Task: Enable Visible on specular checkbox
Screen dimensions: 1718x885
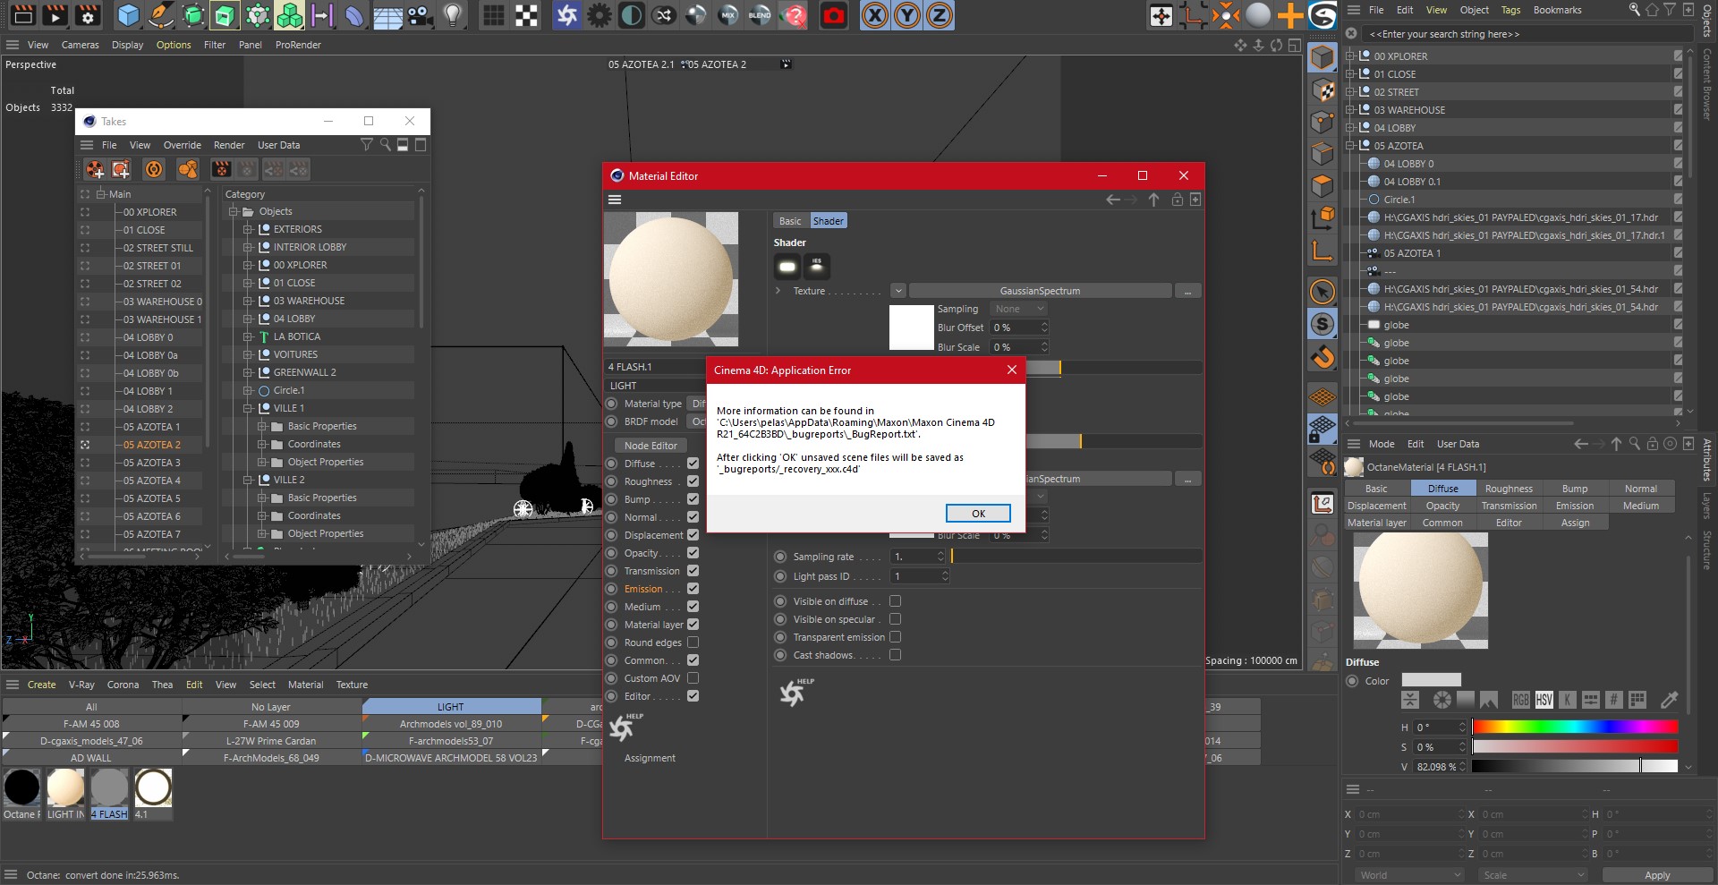Action: click(895, 619)
